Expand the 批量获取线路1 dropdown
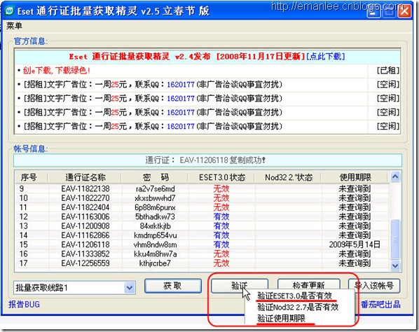The image size is (419, 332). pos(130,288)
